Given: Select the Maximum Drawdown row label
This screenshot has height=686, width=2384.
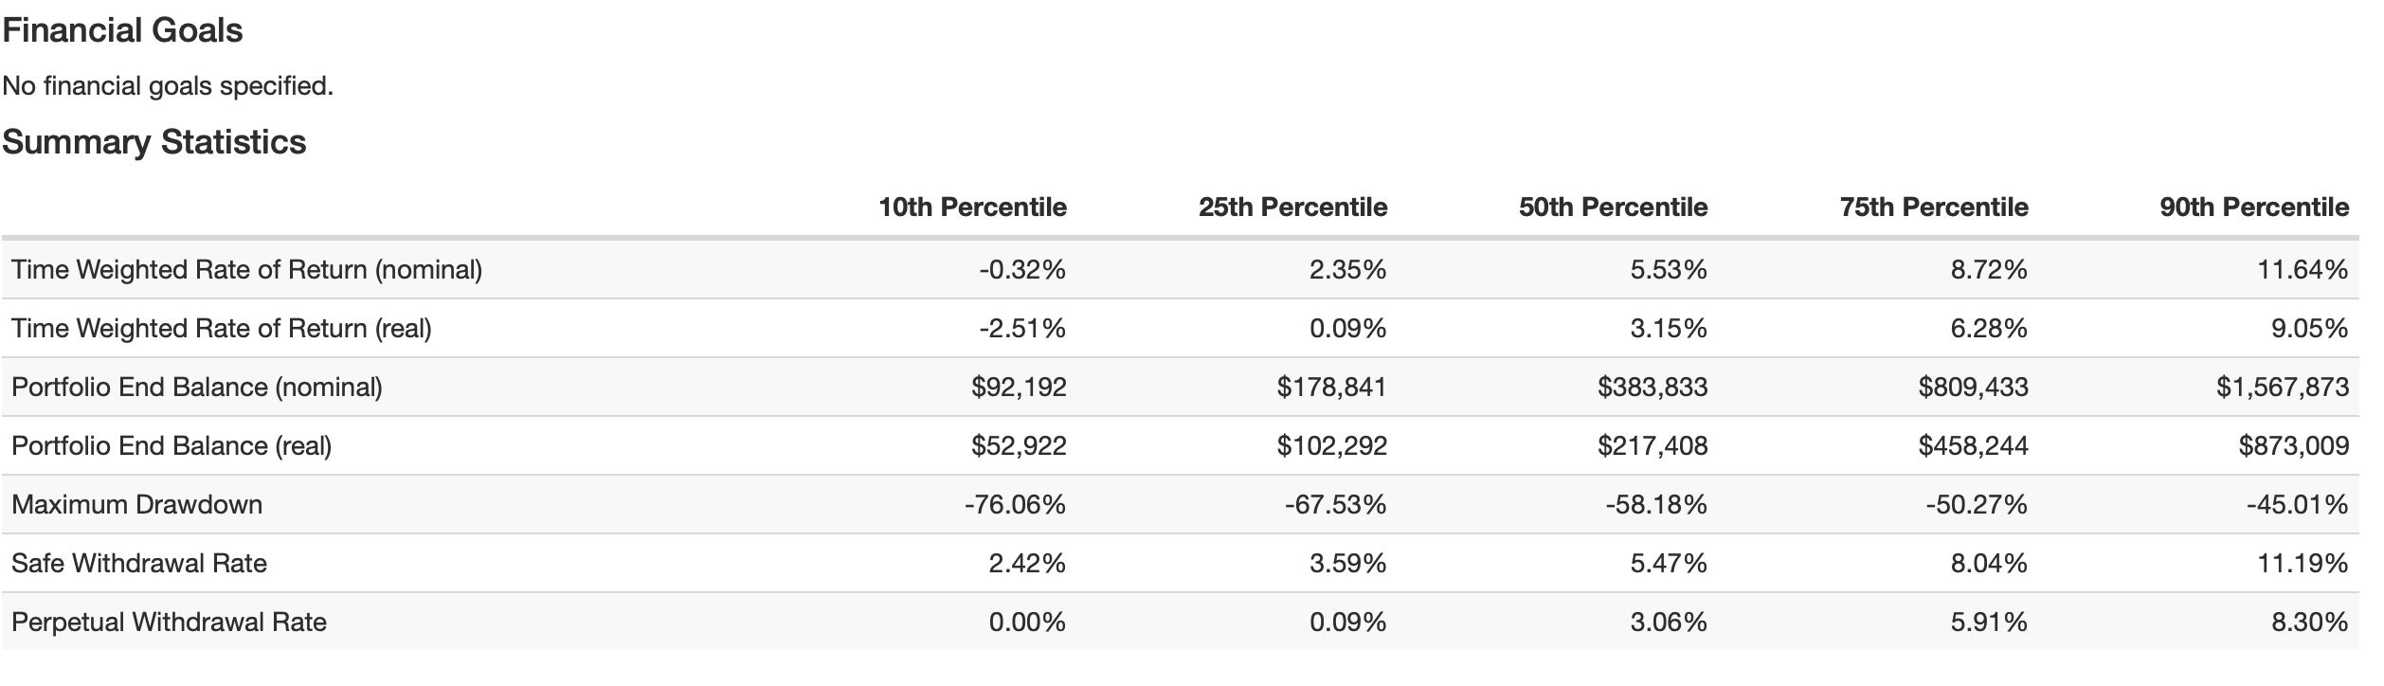Looking at the screenshot, I should (x=136, y=505).
